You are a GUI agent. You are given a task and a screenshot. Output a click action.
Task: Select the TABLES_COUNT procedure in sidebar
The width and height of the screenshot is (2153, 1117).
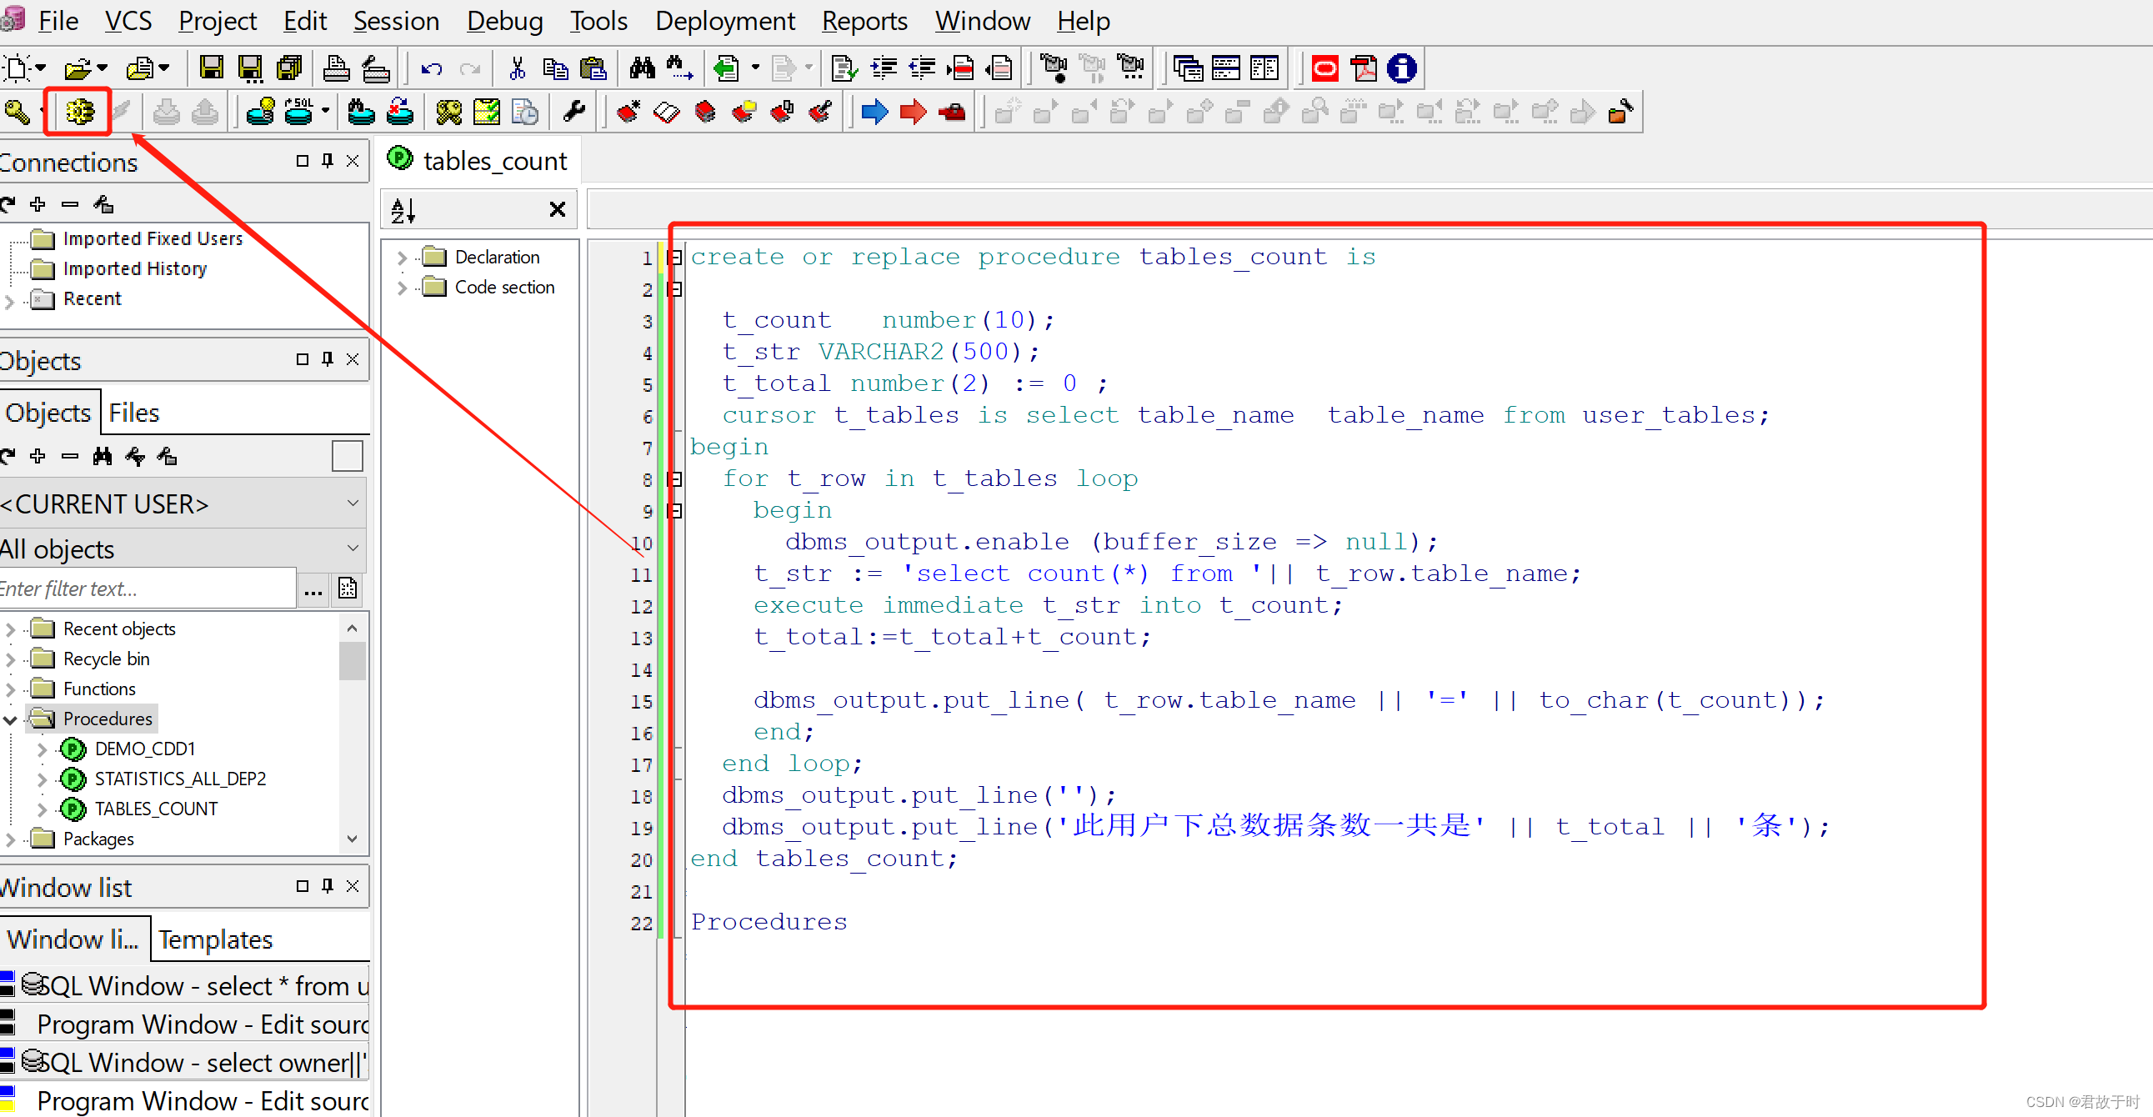[x=157, y=809]
